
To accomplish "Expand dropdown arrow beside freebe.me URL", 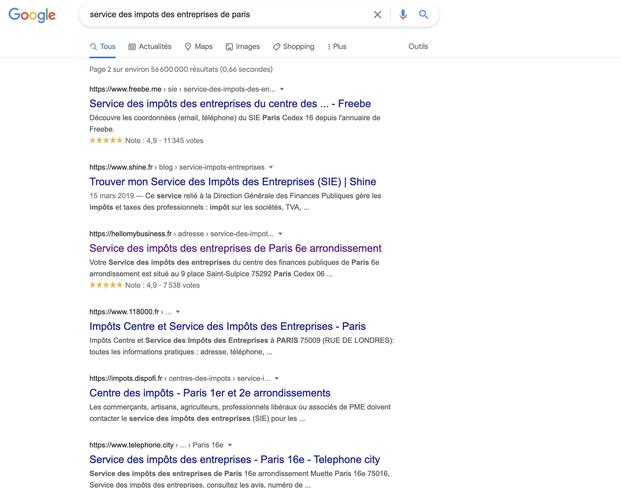I will click(x=282, y=89).
